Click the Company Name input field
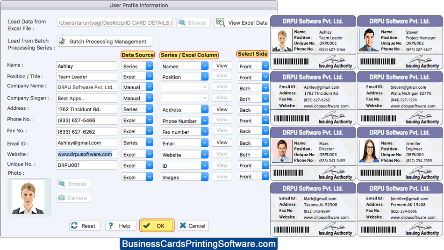 (86, 87)
